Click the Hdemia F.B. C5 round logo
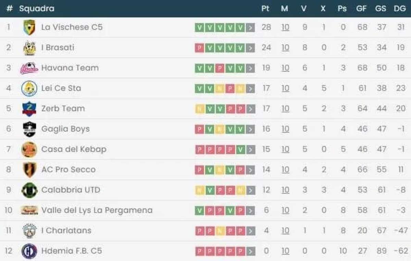Screen dimensions: 411x261 tap(29, 251)
